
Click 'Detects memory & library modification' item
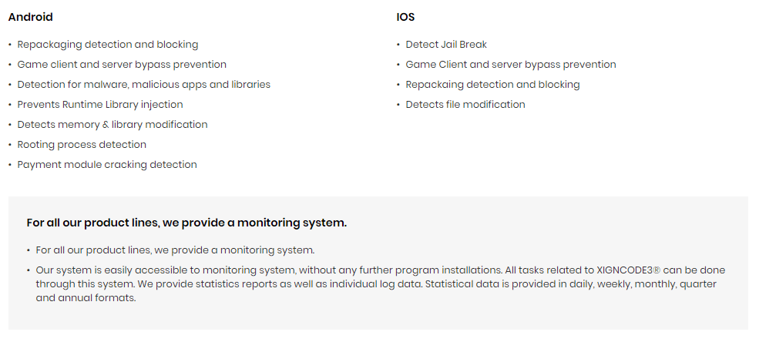[x=113, y=124]
